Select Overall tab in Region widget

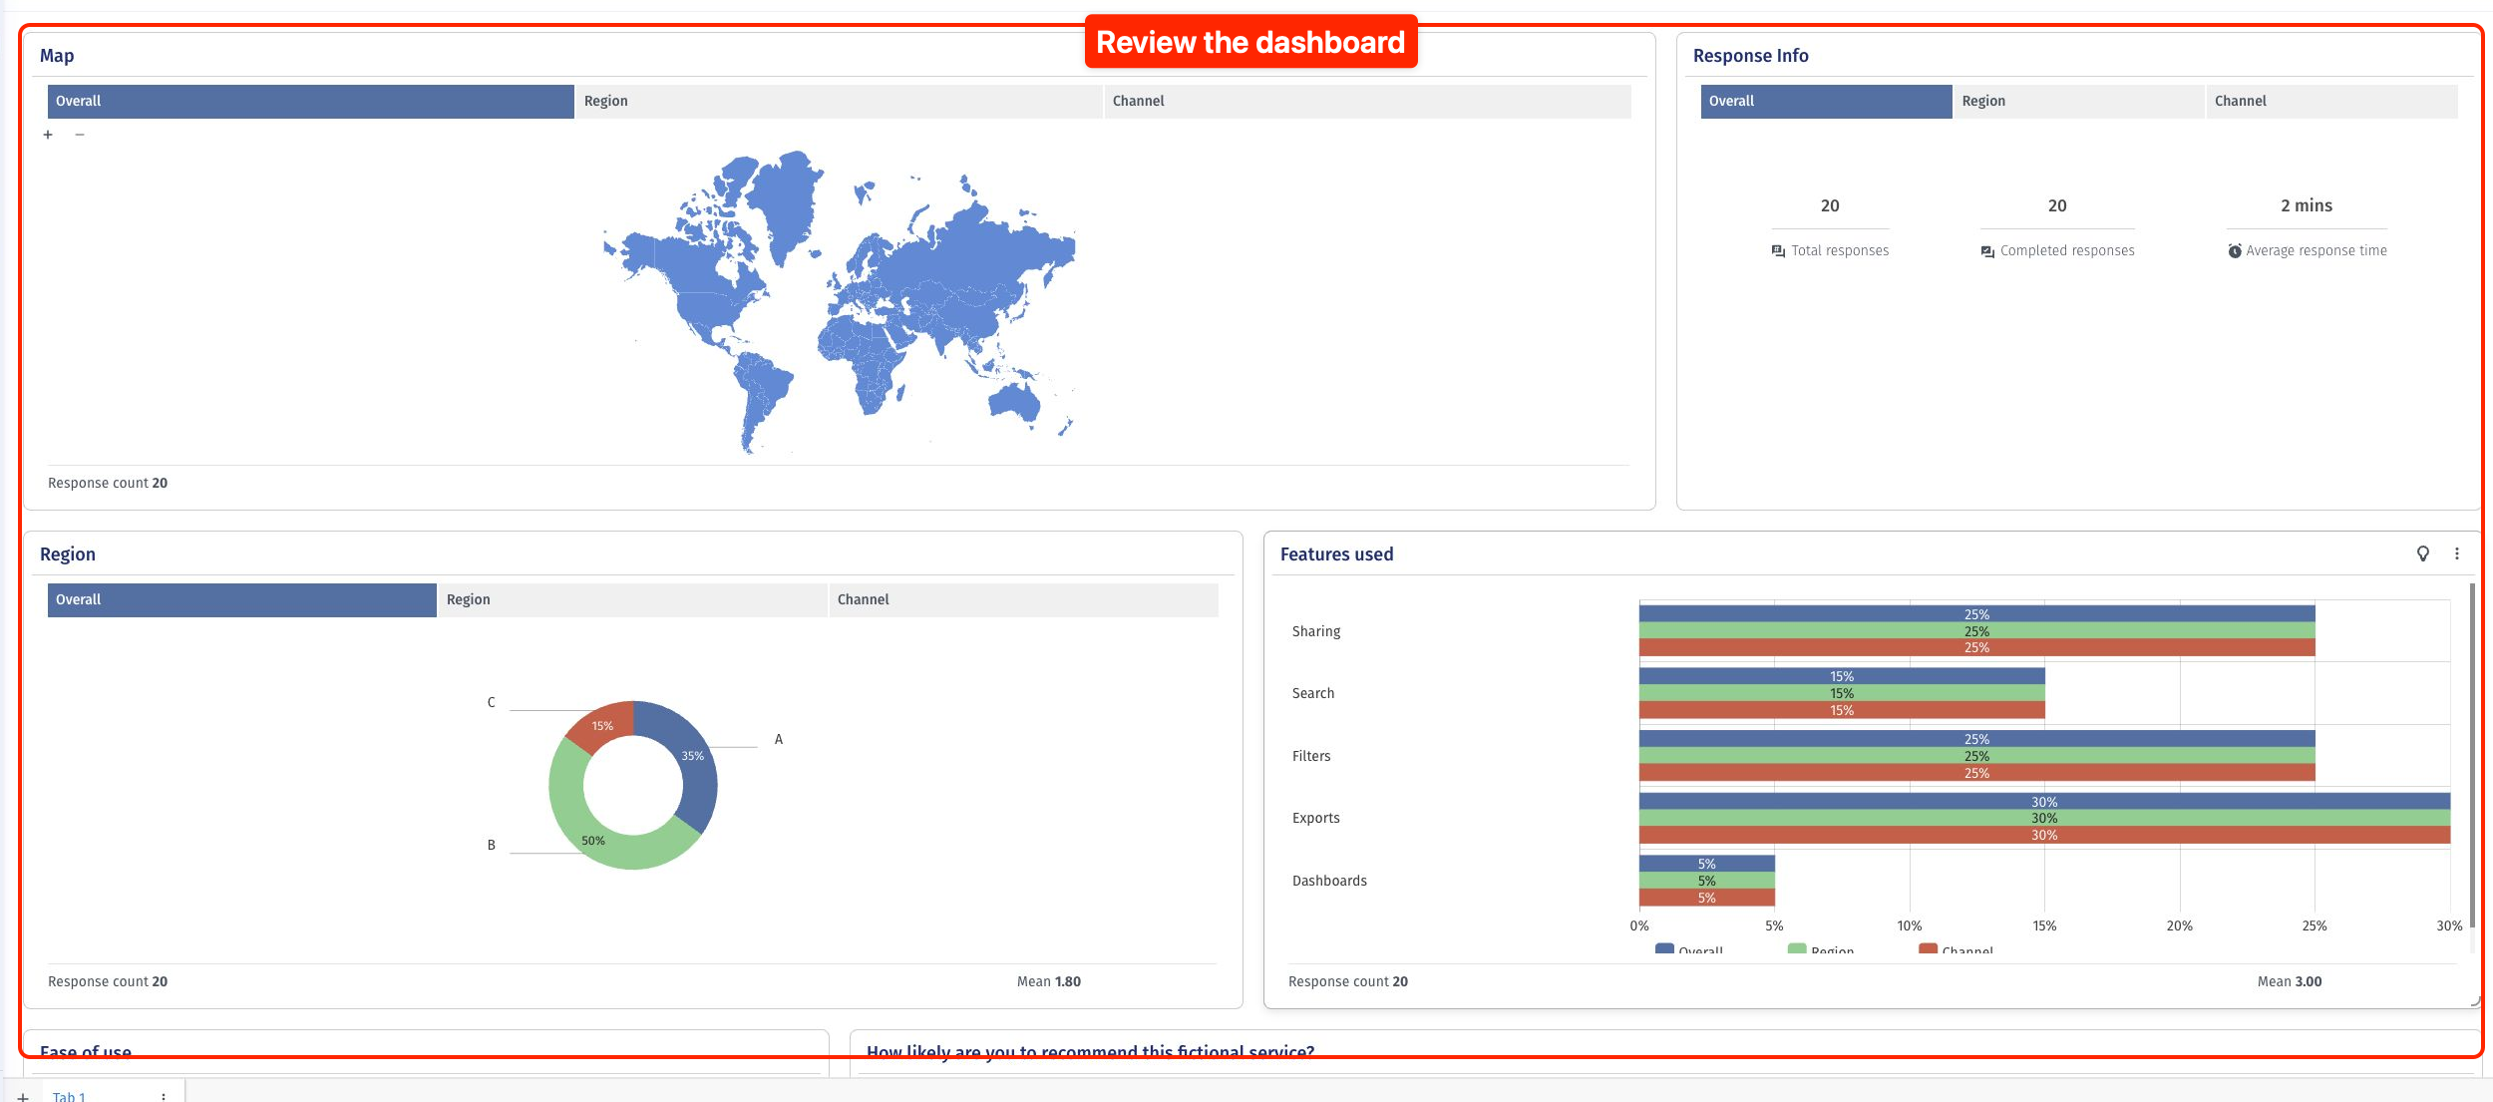pos(242,599)
